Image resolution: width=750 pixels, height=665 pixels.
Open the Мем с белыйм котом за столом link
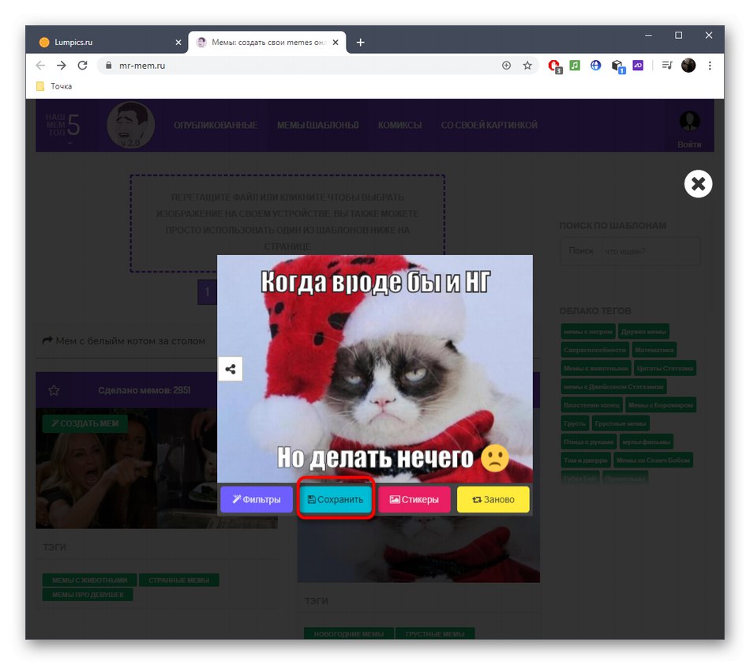click(x=124, y=341)
